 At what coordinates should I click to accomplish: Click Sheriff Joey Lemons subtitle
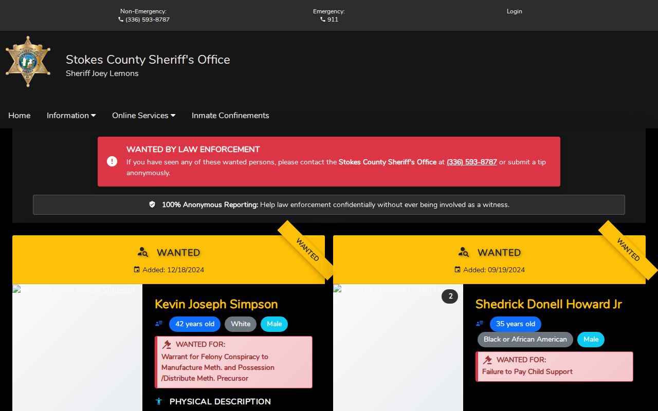(102, 73)
